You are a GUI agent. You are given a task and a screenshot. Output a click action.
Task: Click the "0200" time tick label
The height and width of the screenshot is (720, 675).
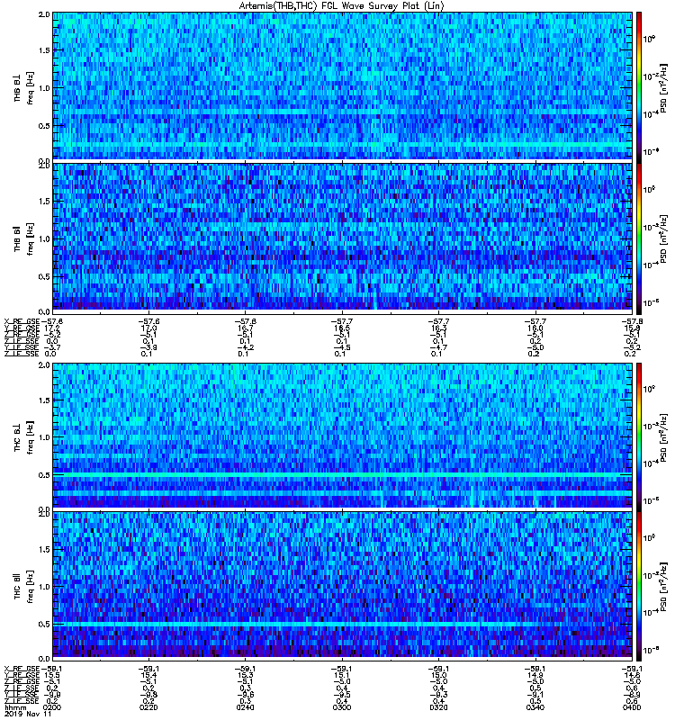coord(52,707)
